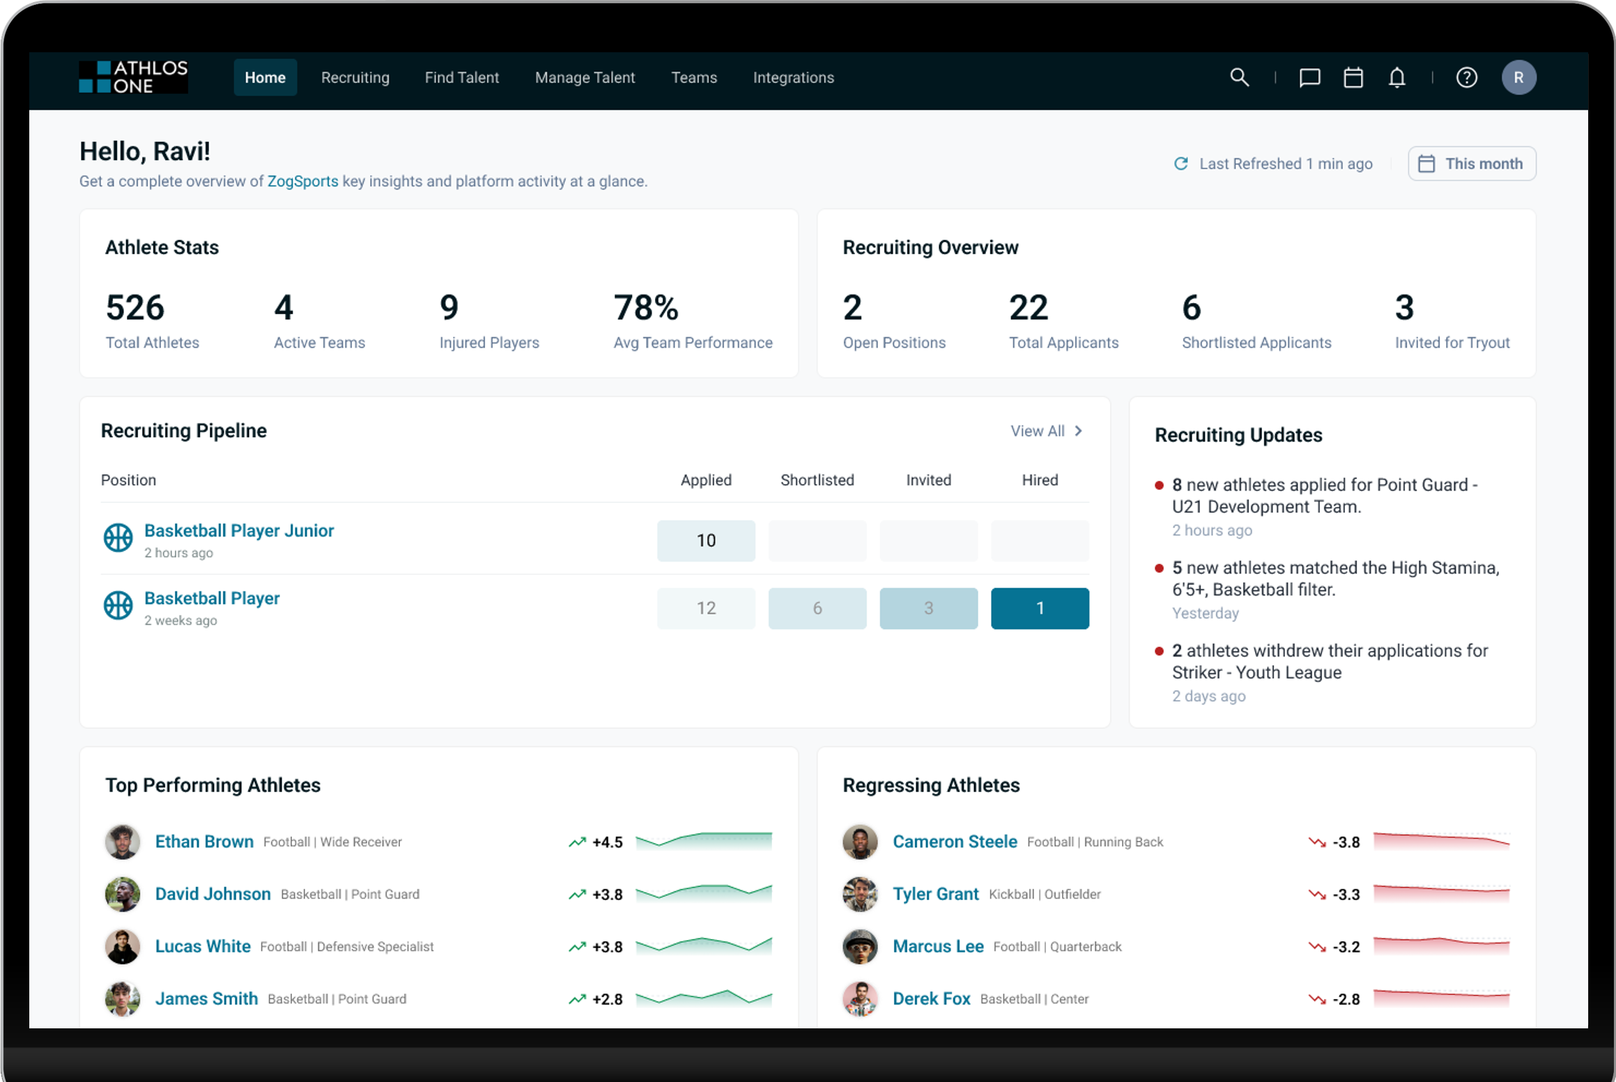This screenshot has height=1082, width=1616.
Task: Open Basketball Player Junior position
Action: click(x=239, y=530)
